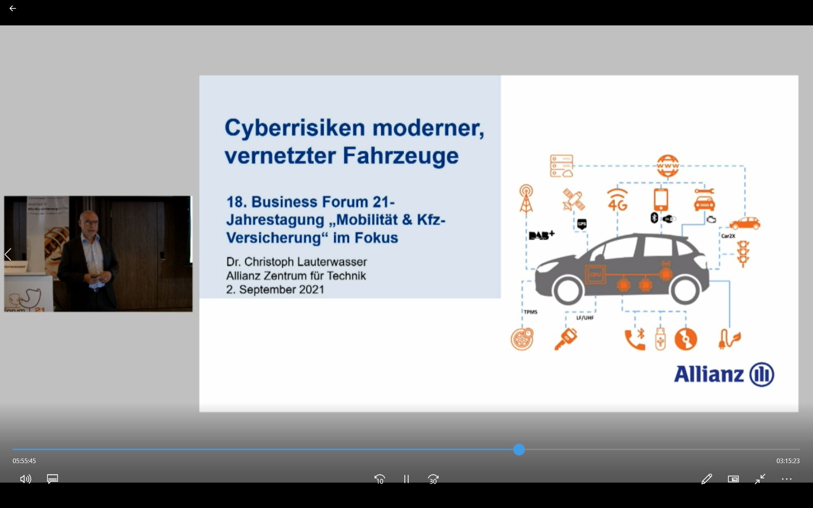Image resolution: width=813 pixels, height=508 pixels.
Task: Click the previous chevron at left edge
Action: 8,254
